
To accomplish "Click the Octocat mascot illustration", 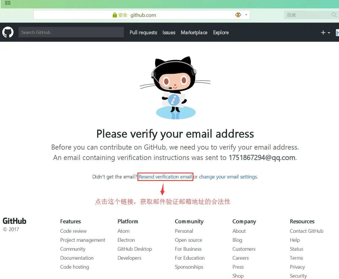I will (175, 88).
